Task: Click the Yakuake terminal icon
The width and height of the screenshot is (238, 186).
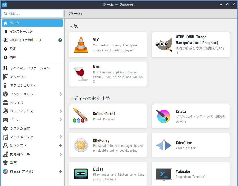Action: point(164,174)
